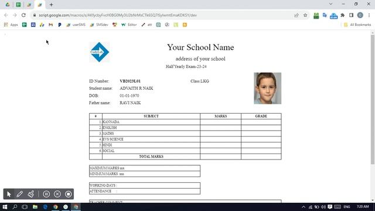Open the Google Translate extension
375x211 pixels.
click(x=325, y=15)
